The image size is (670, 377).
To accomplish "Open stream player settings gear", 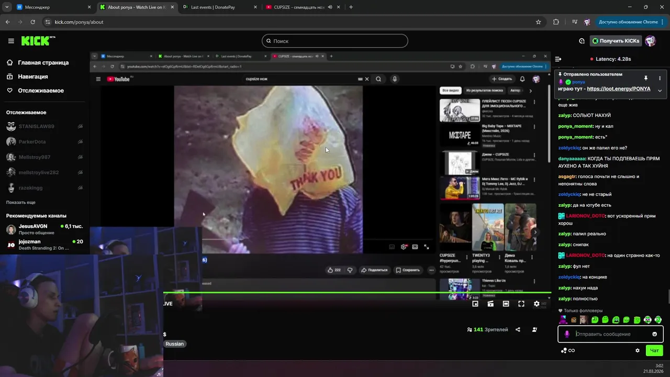I will click(537, 304).
